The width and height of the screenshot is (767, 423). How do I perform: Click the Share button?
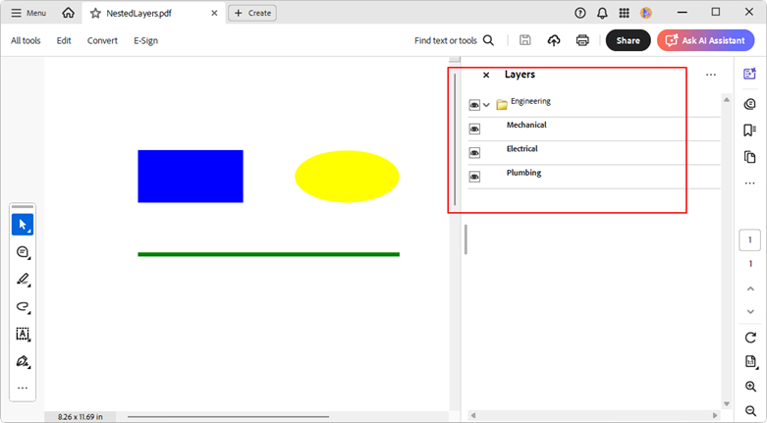pos(628,40)
